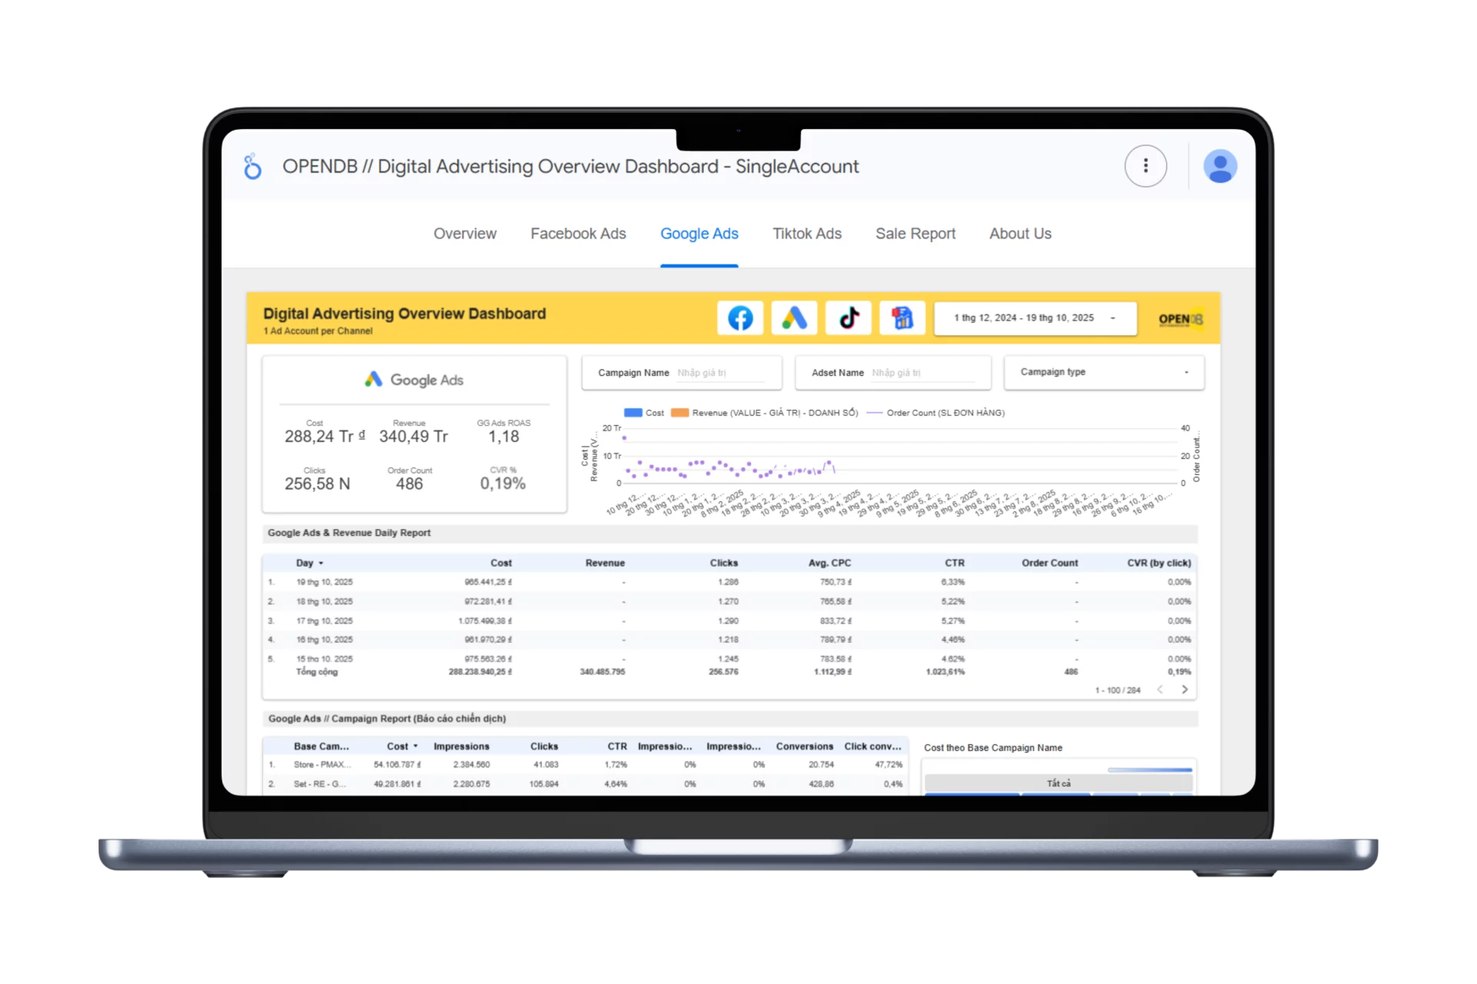This screenshot has height=984, width=1477.
Task: Click the '1 - 100 / 284' pagination text
Action: (1118, 690)
